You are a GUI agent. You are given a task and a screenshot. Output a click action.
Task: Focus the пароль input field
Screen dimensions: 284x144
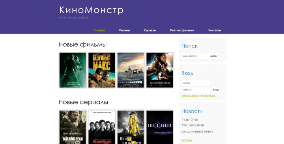[196, 89]
